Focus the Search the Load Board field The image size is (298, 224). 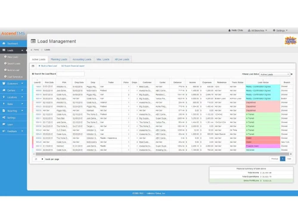click(x=70, y=74)
